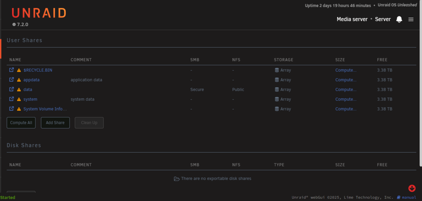Open the appdata share settings

click(32, 80)
